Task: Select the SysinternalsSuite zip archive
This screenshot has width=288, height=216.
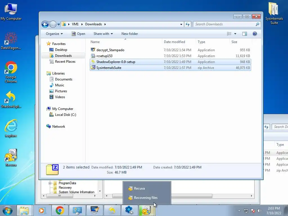Action: [x=170, y=68]
